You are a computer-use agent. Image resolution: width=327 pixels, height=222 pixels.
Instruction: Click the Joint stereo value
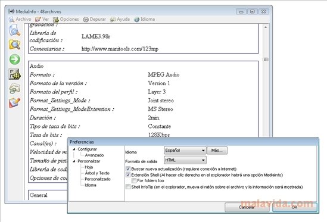(161, 100)
